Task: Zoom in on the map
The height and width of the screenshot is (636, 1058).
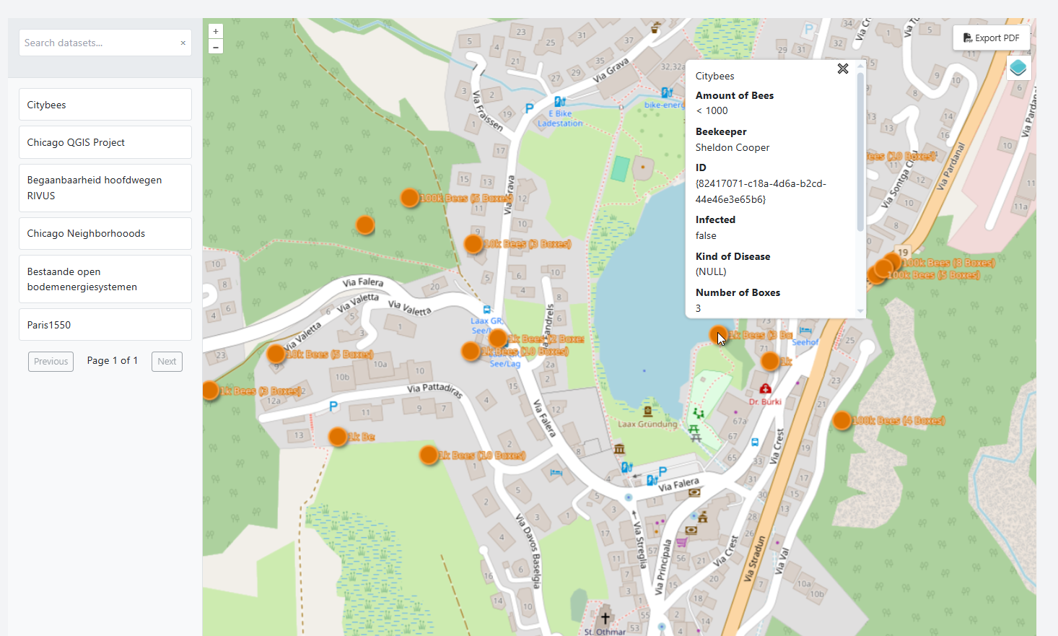Action: [215, 32]
